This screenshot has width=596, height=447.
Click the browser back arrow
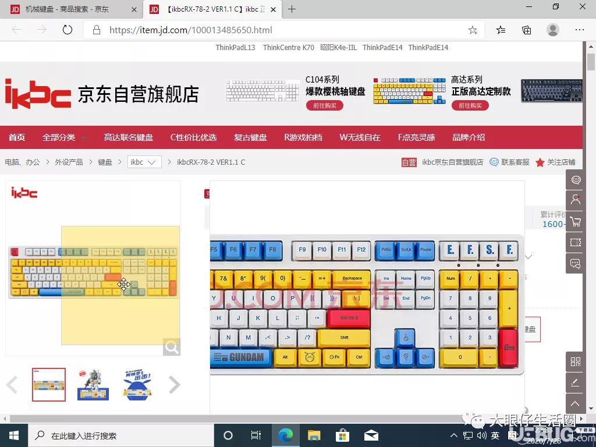point(16,30)
